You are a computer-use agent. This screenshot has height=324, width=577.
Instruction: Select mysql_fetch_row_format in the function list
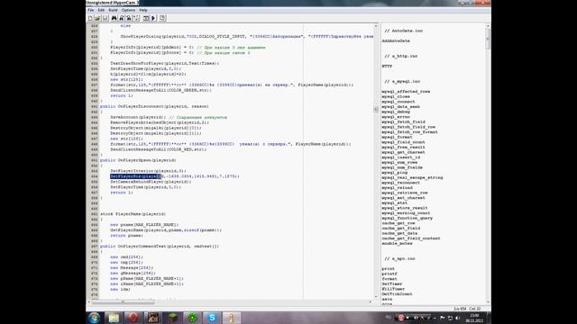coord(409,132)
